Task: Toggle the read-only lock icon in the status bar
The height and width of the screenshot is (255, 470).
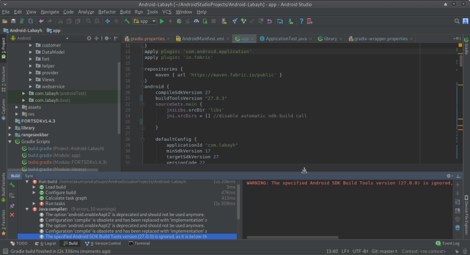Action: point(456,251)
